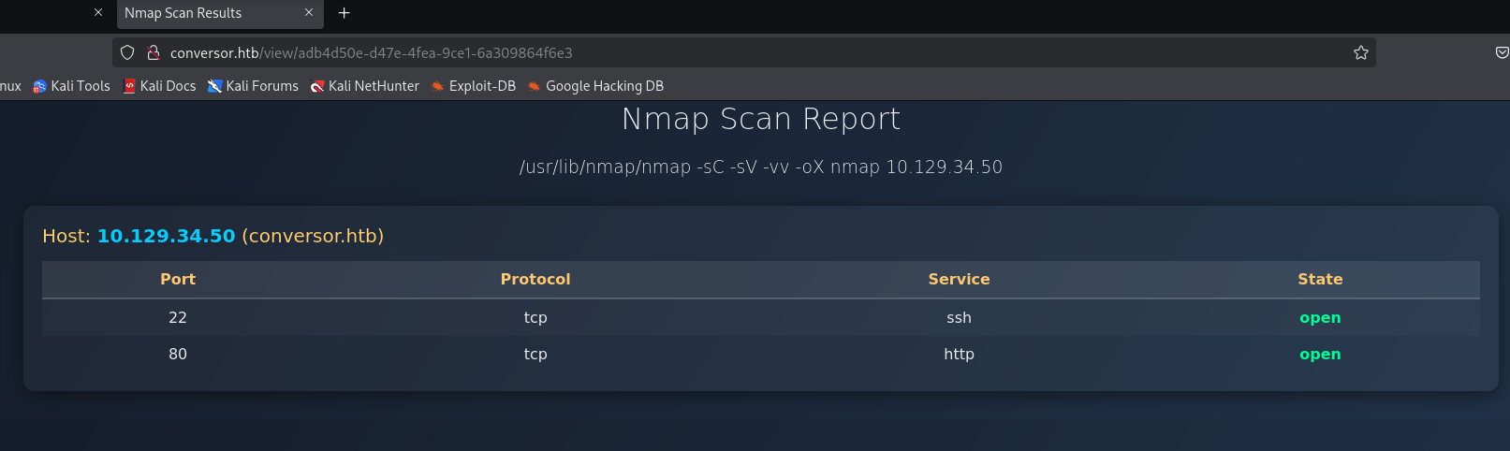Click the Port column header
This screenshot has width=1510, height=451.
(178, 279)
